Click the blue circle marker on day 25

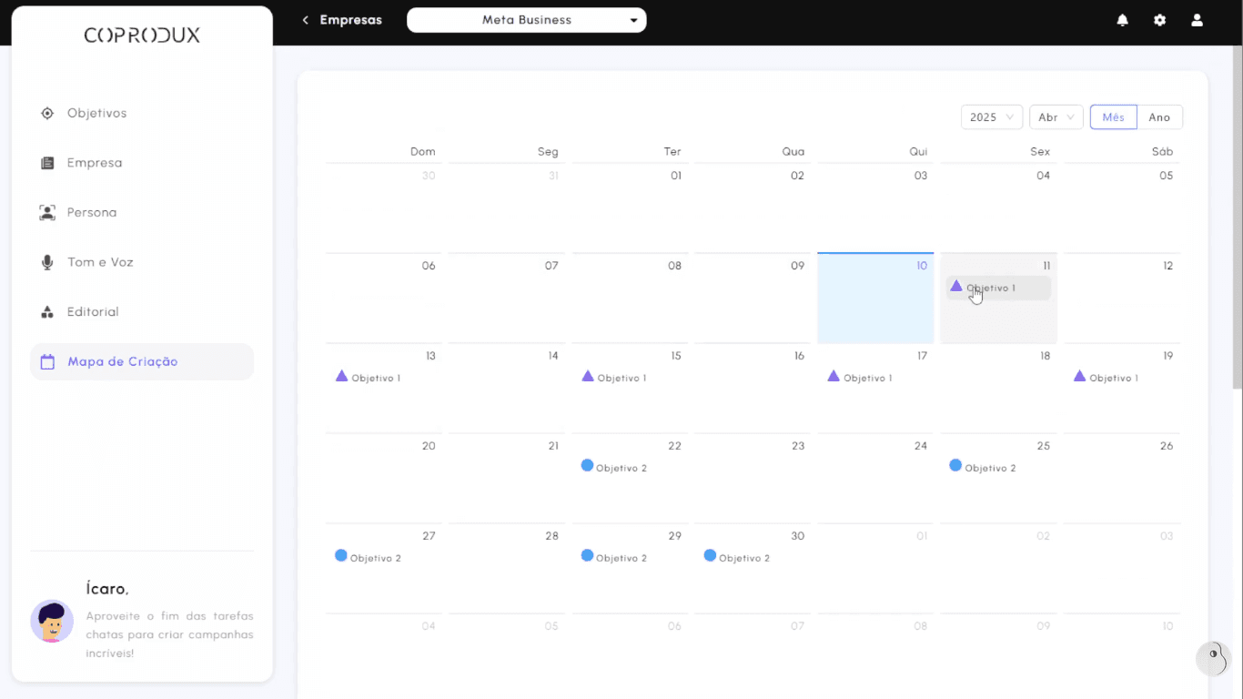coord(955,465)
